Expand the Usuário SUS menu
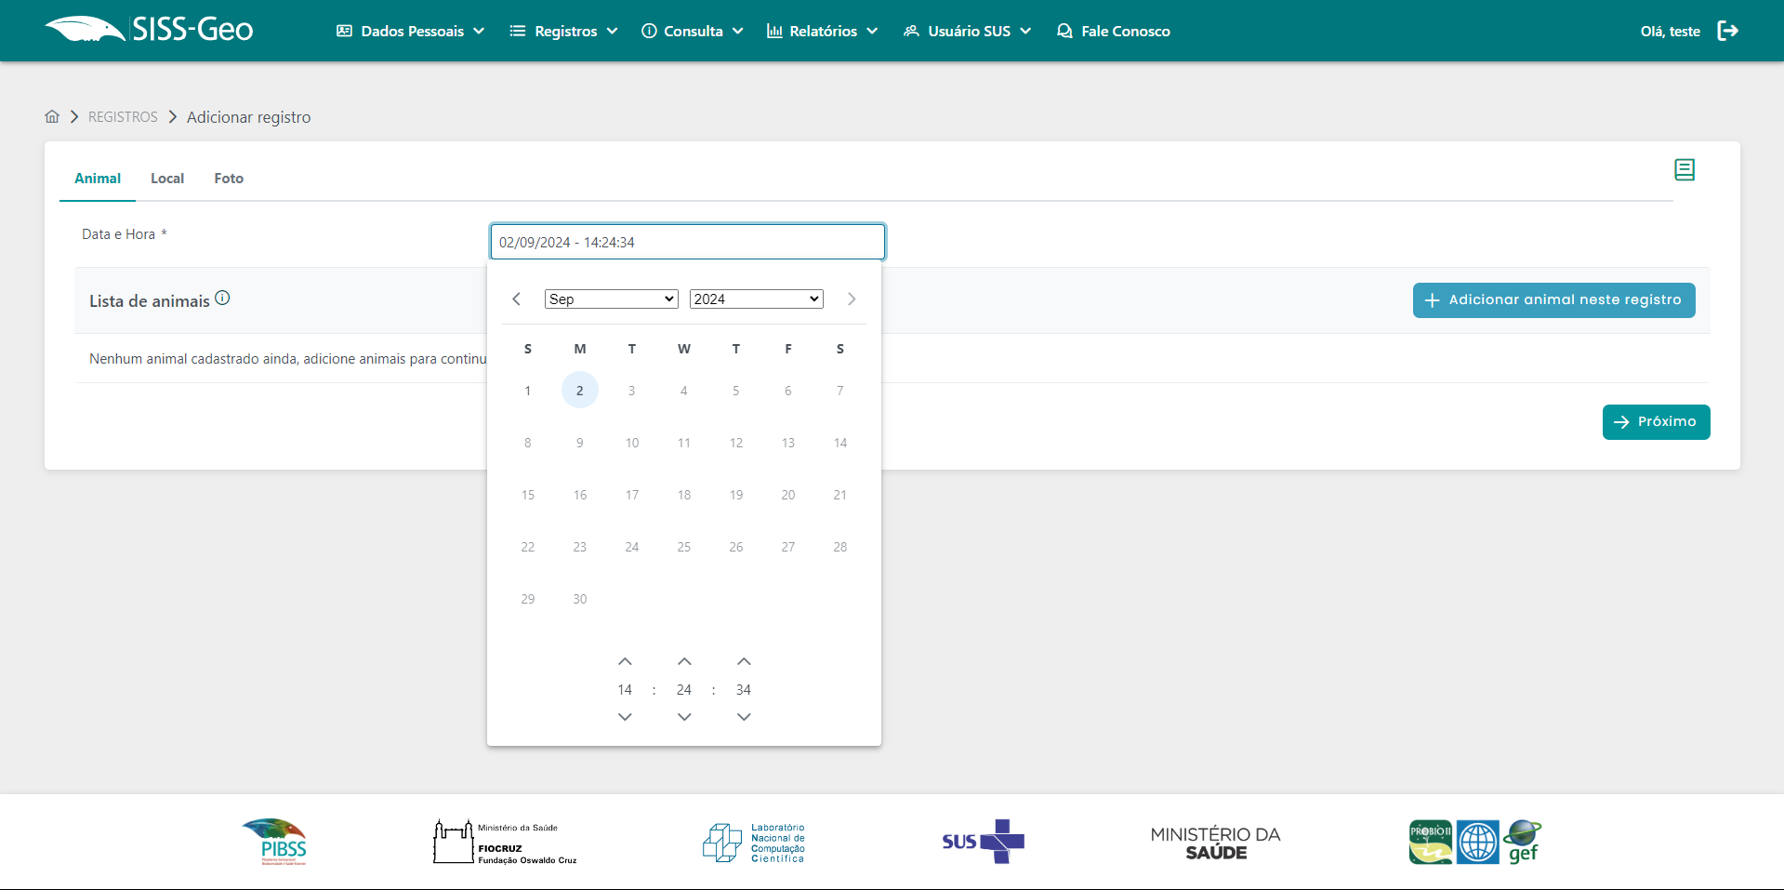 pos(967,31)
